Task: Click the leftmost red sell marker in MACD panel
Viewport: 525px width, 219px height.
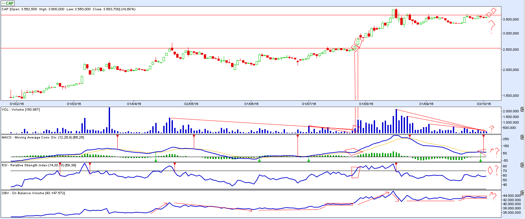Action: tap(117, 136)
